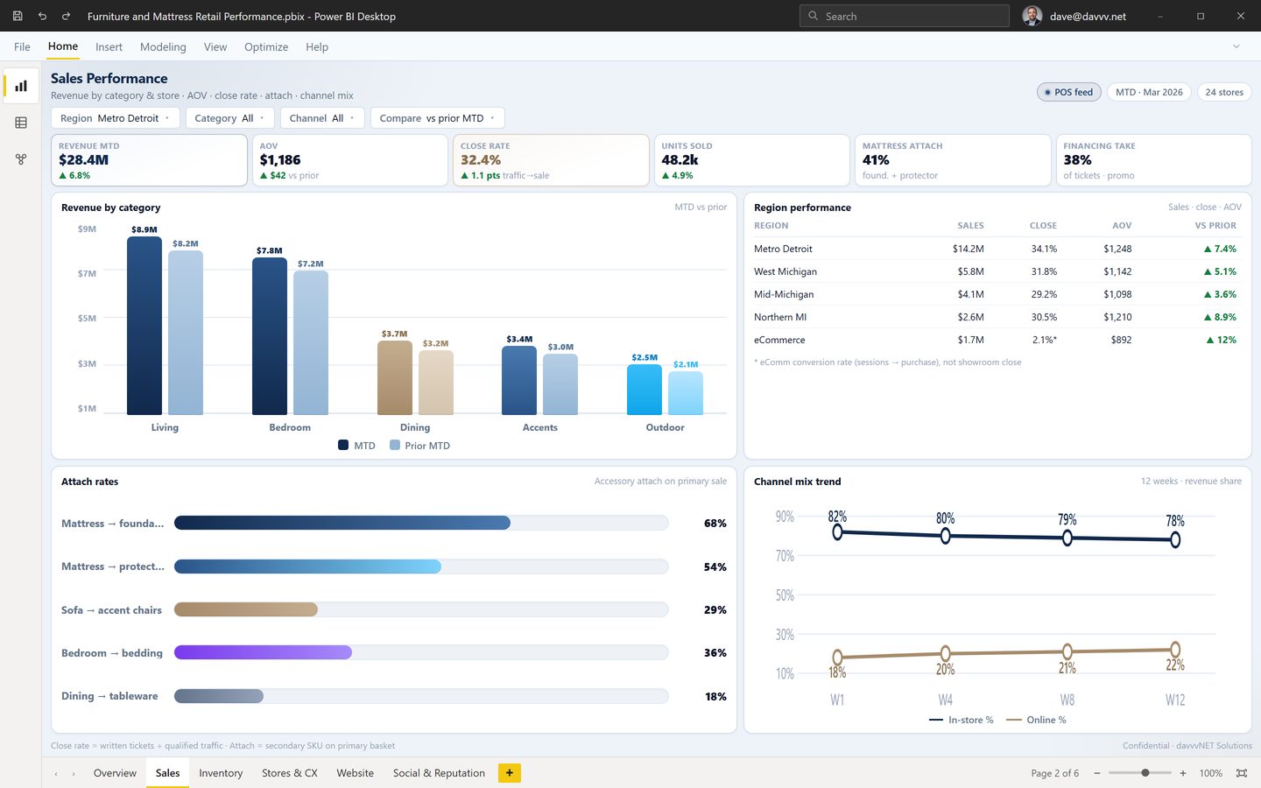Open the Region Metro Detroit dropdown

click(x=116, y=118)
